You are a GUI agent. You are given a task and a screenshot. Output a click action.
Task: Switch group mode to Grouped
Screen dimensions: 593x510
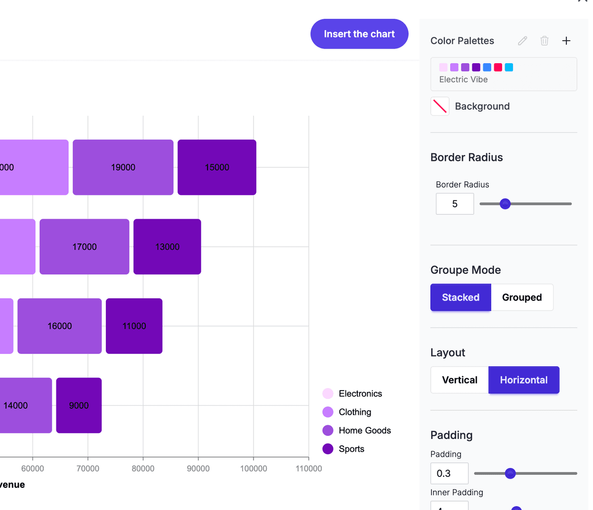point(522,297)
